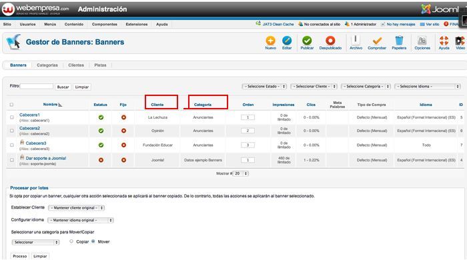The image size is (467, 260).
Task: Open the Mantener cliente original dropdown
Action: point(76,207)
